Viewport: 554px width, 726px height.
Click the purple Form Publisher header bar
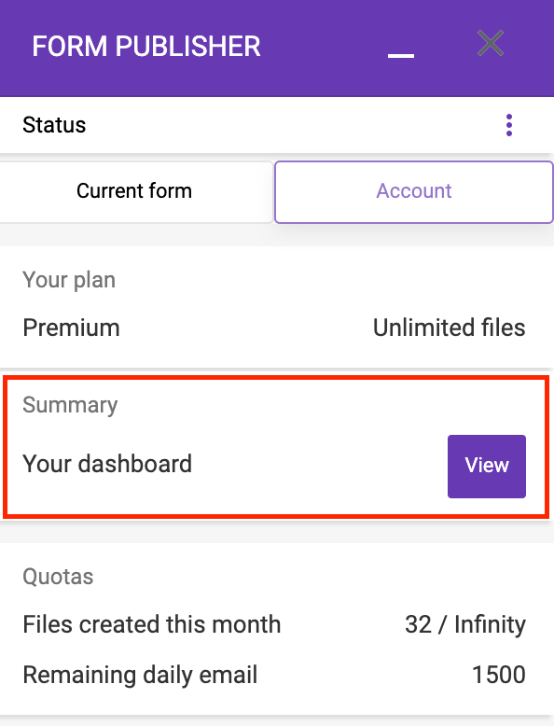click(x=277, y=49)
